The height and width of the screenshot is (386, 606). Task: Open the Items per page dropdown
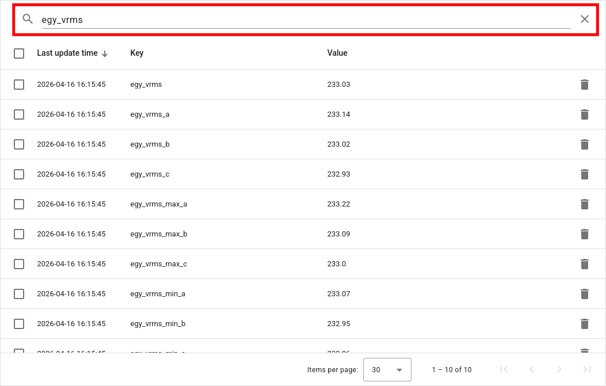tap(387, 370)
